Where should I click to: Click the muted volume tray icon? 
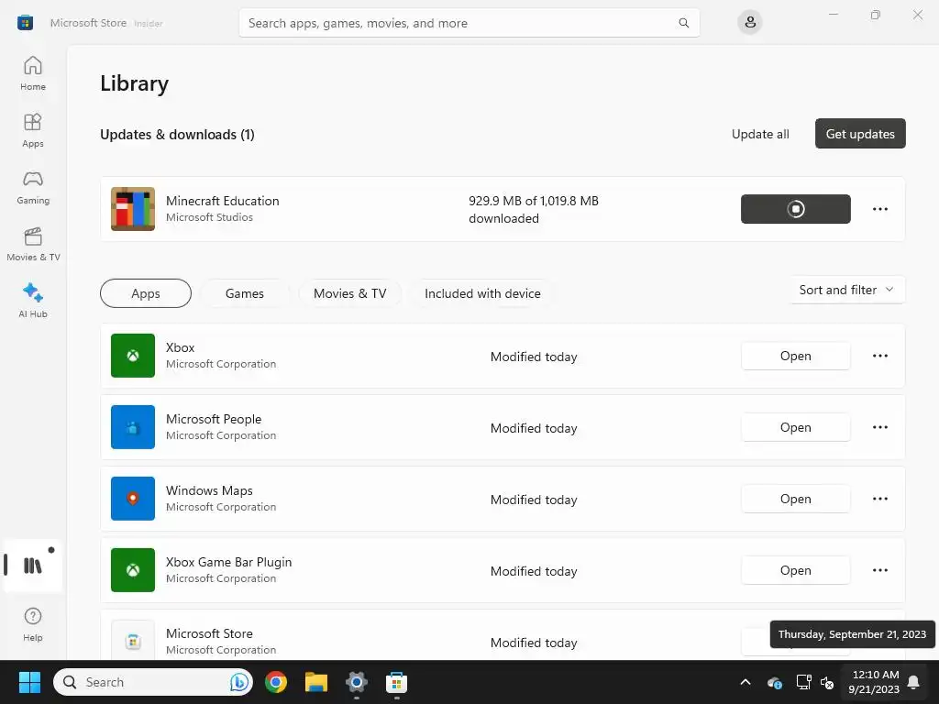tap(827, 682)
